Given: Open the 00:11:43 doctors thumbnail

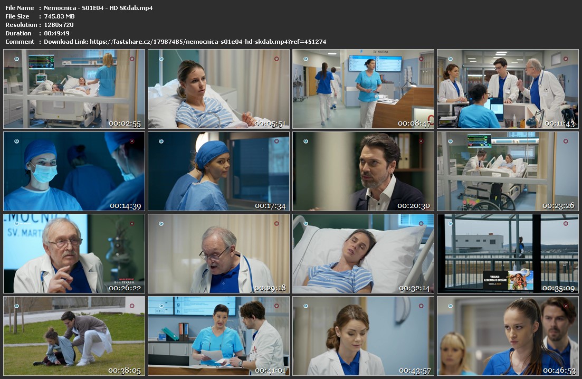Looking at the screenshot, I should [x=508, y=89].
